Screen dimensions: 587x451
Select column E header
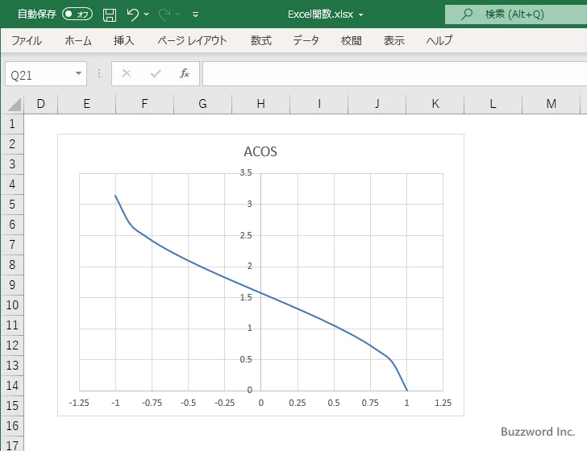(86, 104)
